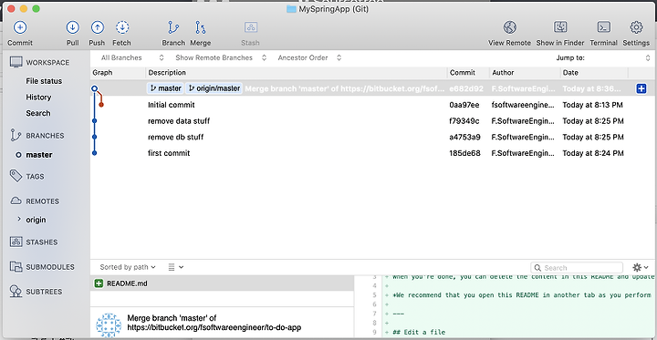The image size is (657, 340).
Task: Select the master branch in sidebar
Action: tap(39, 155)
